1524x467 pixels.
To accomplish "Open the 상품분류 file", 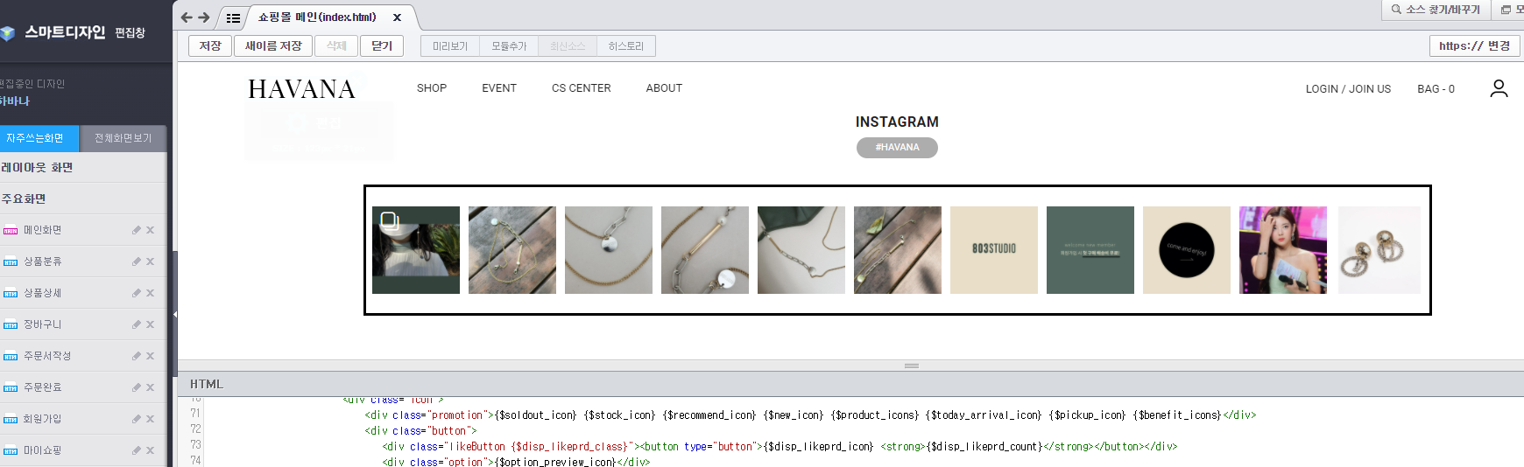I will coord(42,261).
